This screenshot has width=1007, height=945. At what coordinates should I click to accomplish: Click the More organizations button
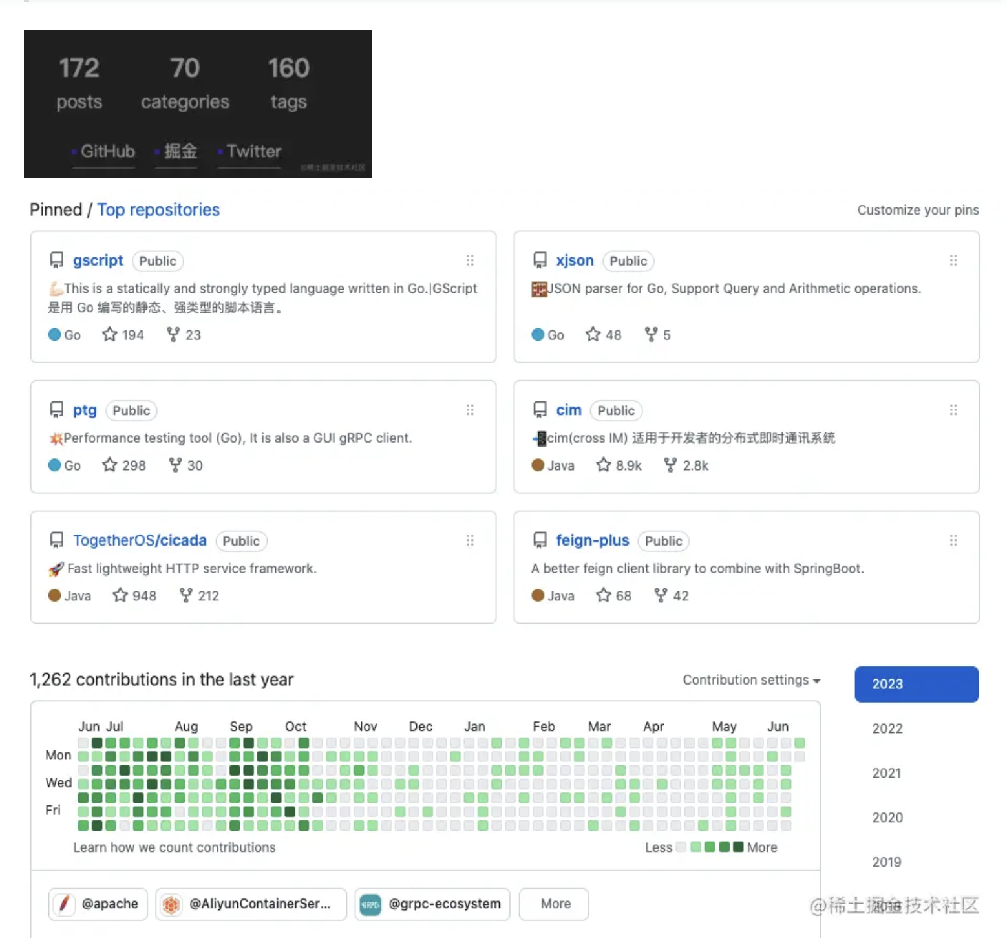554,904
